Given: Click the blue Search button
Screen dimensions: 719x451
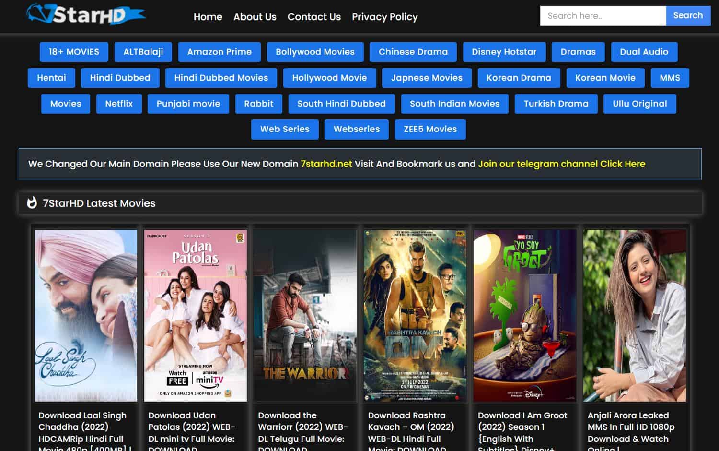Looking at the screenshot, I should [688, 16].
